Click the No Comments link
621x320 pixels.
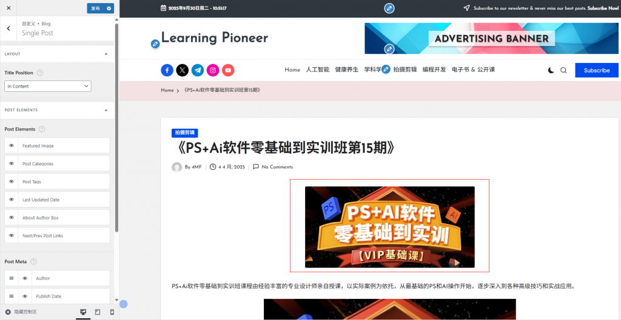(277, 167)
